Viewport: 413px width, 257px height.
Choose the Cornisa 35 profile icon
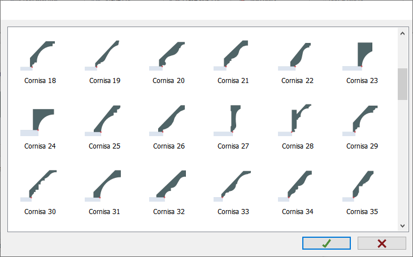click(x=362, y=186)
